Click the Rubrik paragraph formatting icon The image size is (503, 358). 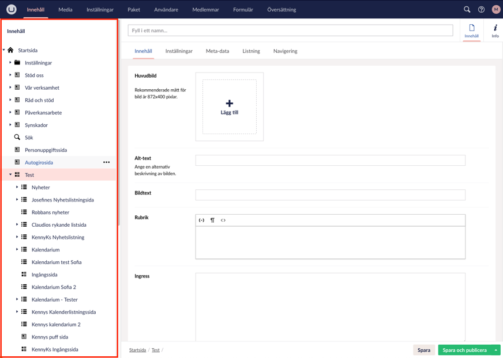(x=212, y=220)
